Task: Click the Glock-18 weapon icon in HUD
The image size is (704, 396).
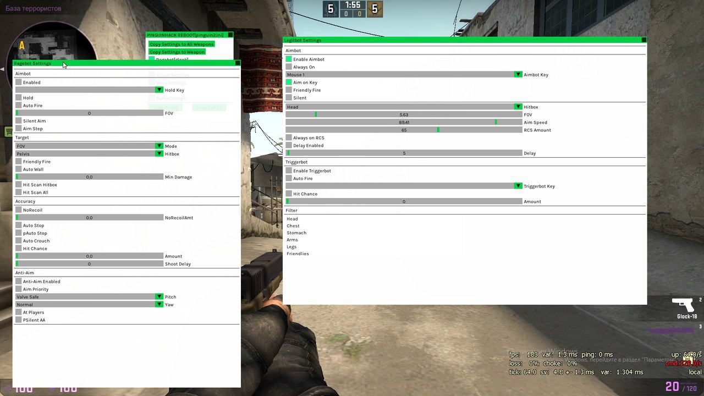Action: (x=684, y=306)
